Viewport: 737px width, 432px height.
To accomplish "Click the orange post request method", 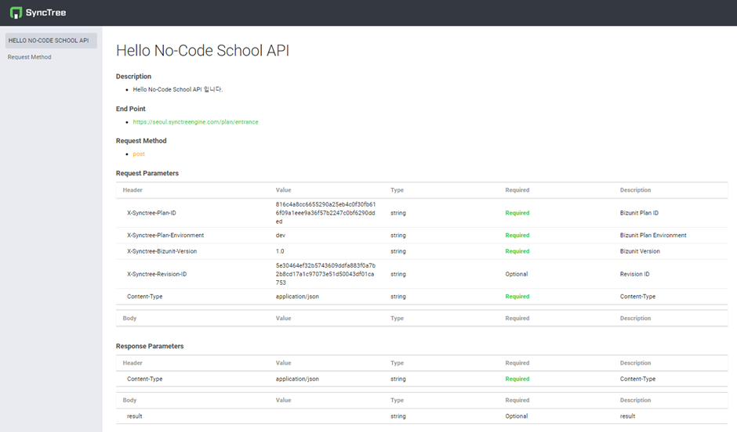I will click(139, 154).
